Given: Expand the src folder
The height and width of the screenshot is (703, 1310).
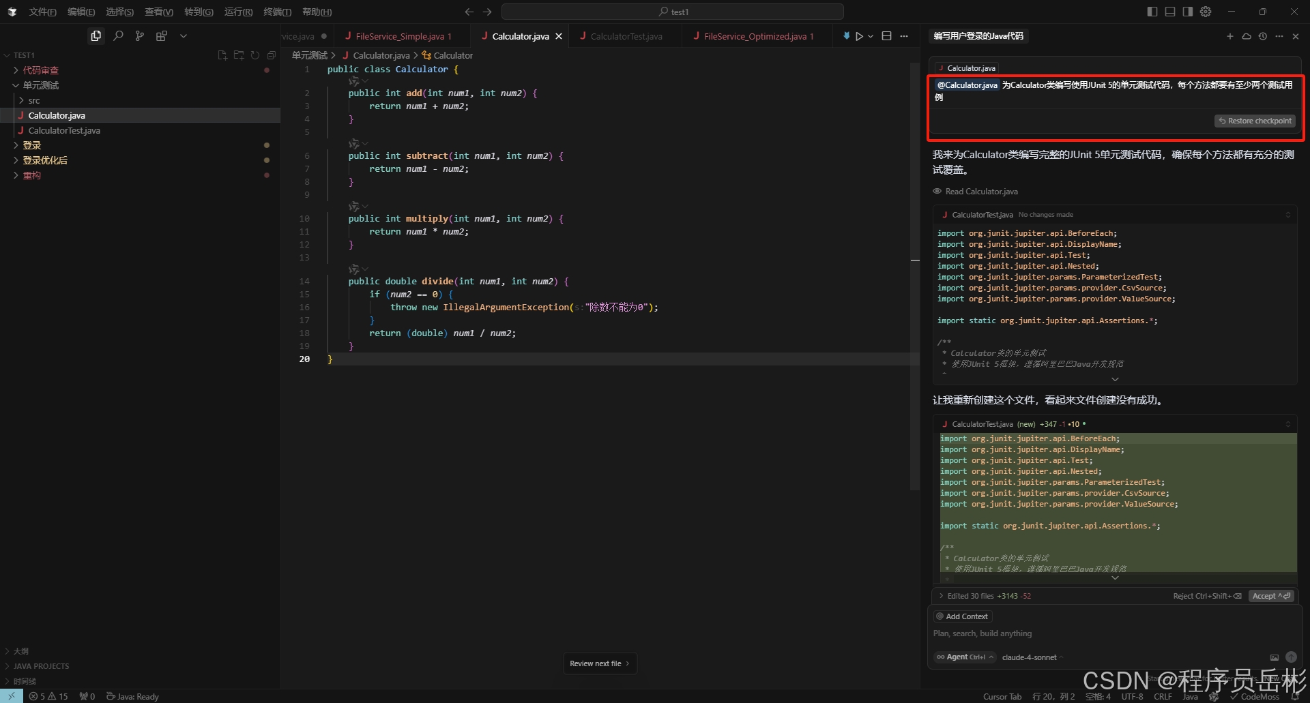Looking at the screenshot, I should (x=33, y=100).
